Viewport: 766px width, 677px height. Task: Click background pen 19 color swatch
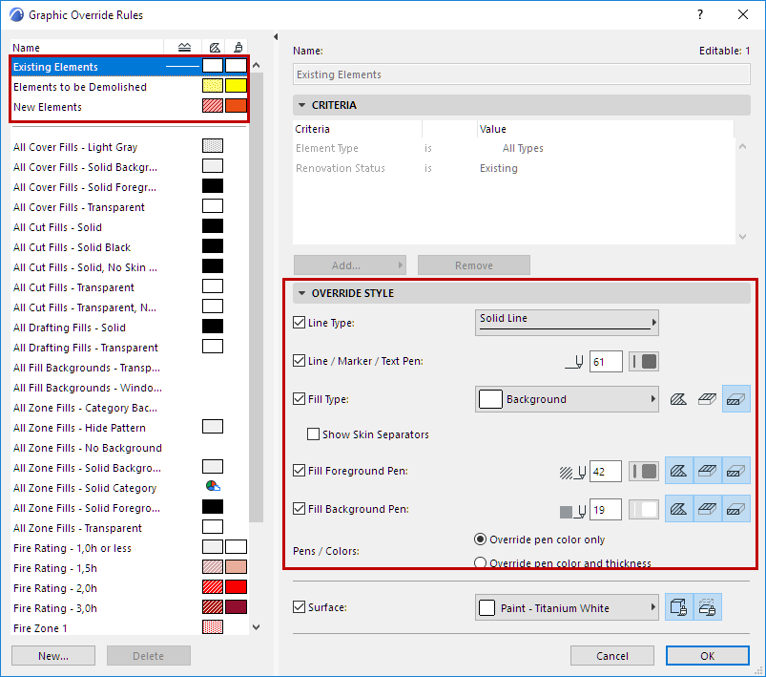point(643,510)
